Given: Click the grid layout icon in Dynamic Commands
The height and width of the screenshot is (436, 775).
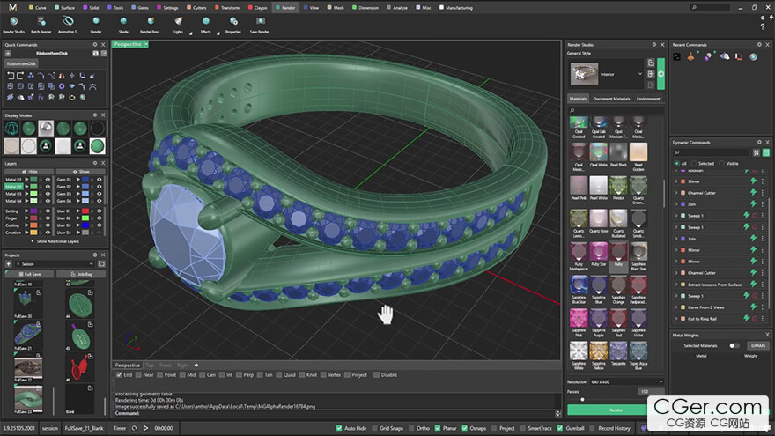Looking at the screenshot, I should point(757,152).
